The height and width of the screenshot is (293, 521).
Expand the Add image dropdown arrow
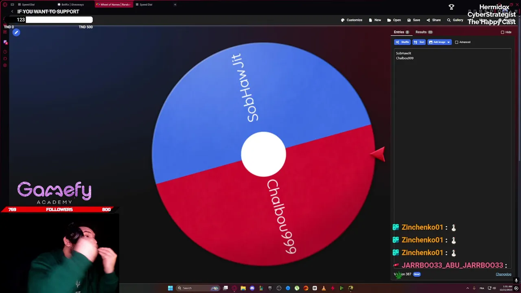click(449, 42)
